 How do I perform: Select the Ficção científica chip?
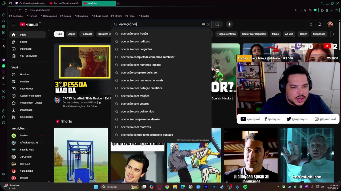tap(226, 34)
